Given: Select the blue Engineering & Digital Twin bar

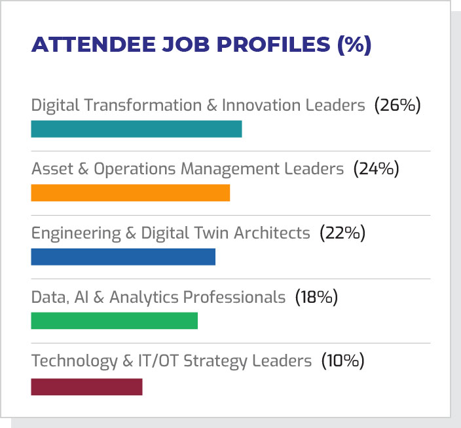Looking at the screenshot, I should (x=123, y=257).
